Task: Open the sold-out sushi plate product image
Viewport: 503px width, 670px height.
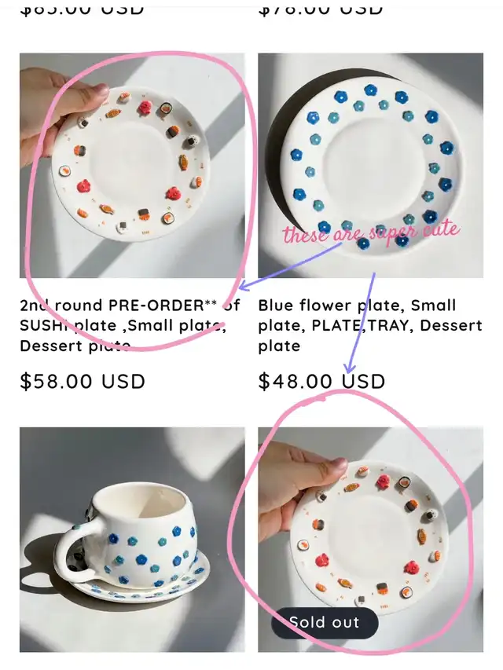Action: [370, 540]
